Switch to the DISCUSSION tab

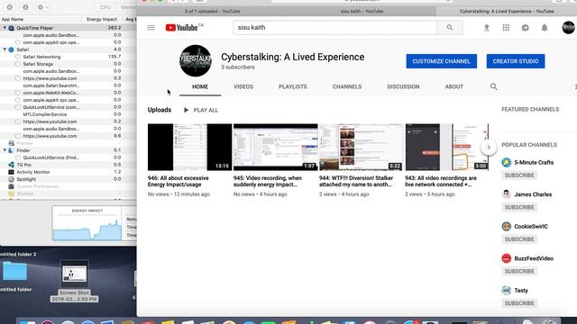tap(403, 86)
